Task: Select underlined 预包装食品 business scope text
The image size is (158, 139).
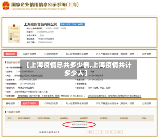Action: point(39,96)
